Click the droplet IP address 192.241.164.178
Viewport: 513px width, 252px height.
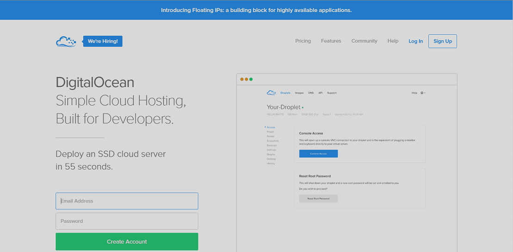click(275, 114)
